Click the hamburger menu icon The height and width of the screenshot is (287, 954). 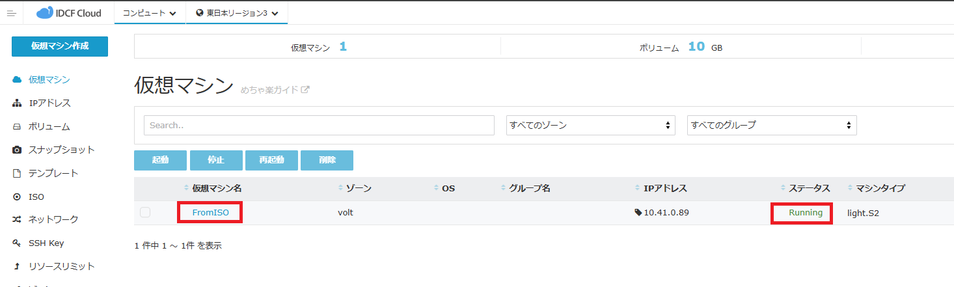(11, 13)
